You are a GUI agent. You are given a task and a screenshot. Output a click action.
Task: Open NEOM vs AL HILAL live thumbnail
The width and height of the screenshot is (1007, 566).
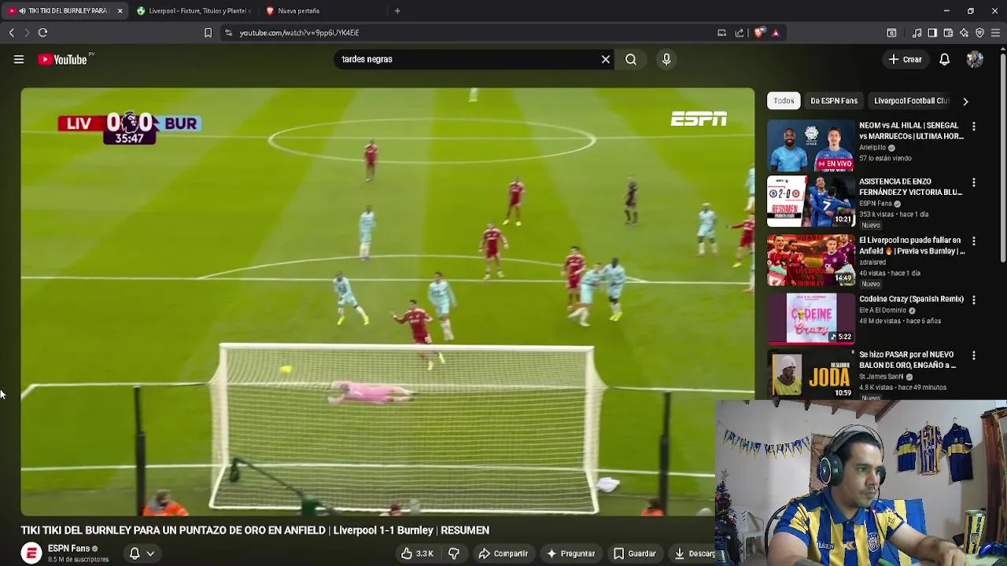(810, 145)
